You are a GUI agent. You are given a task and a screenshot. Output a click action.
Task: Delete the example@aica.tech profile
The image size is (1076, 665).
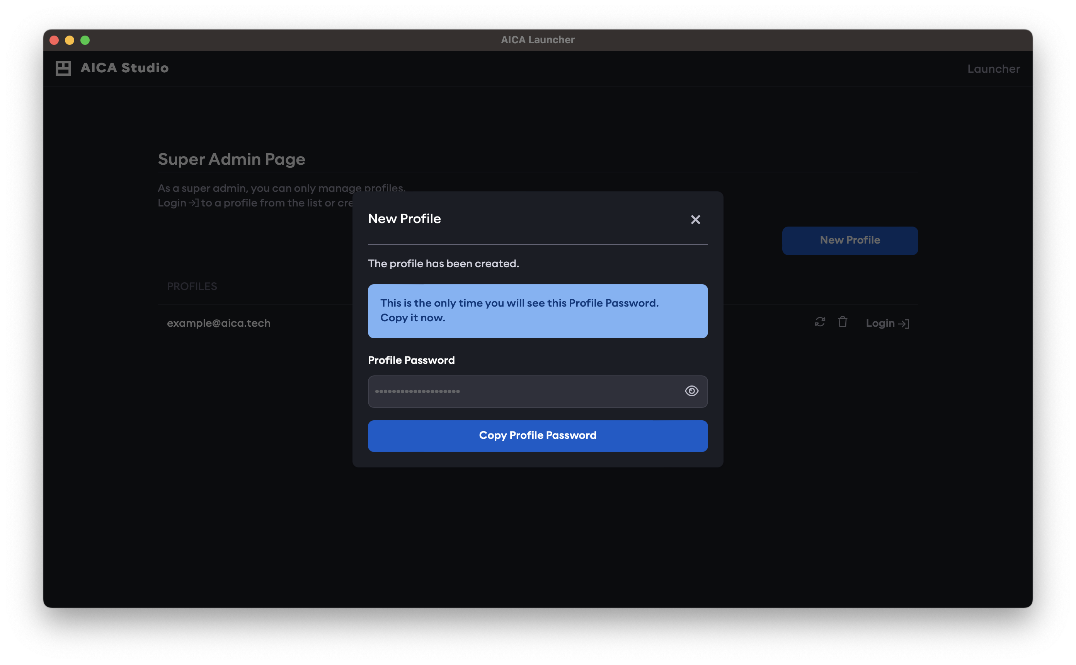pos(842,322)
